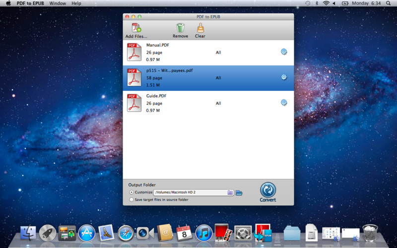Click the 1.51 M file size
The height and width of the screenshot is (248, 397).
tap(153, 85)
